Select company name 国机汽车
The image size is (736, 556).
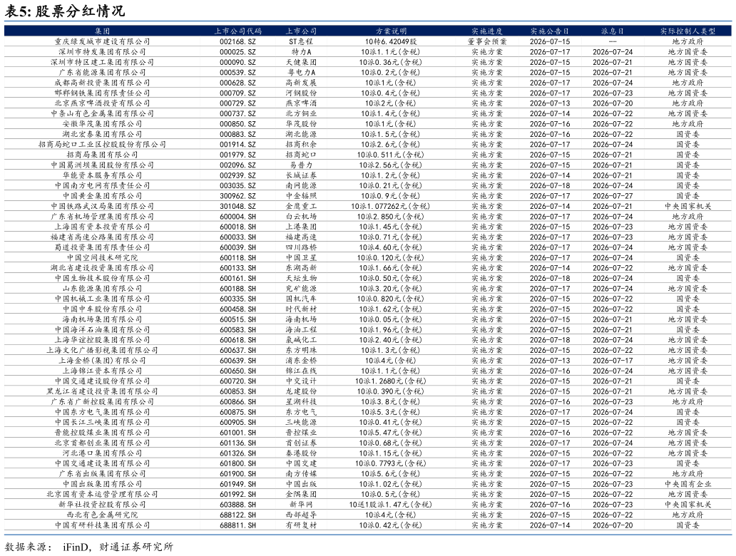point(302,299)
